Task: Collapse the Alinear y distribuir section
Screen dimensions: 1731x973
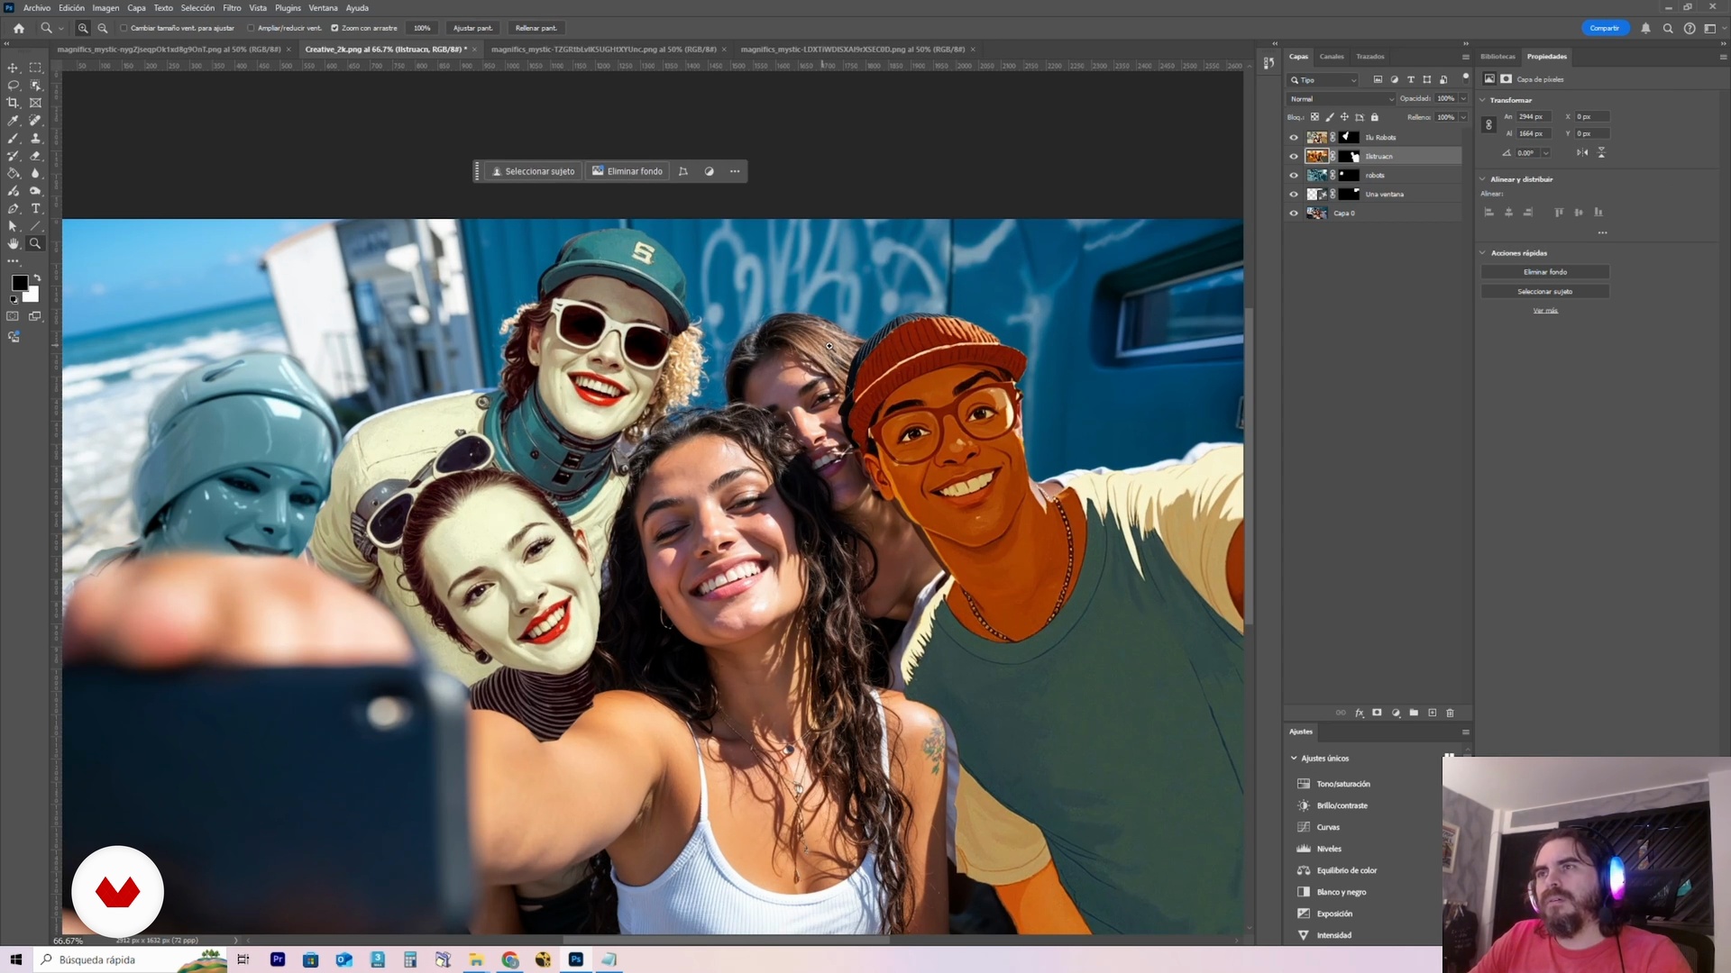Action: click(1483, 179)
